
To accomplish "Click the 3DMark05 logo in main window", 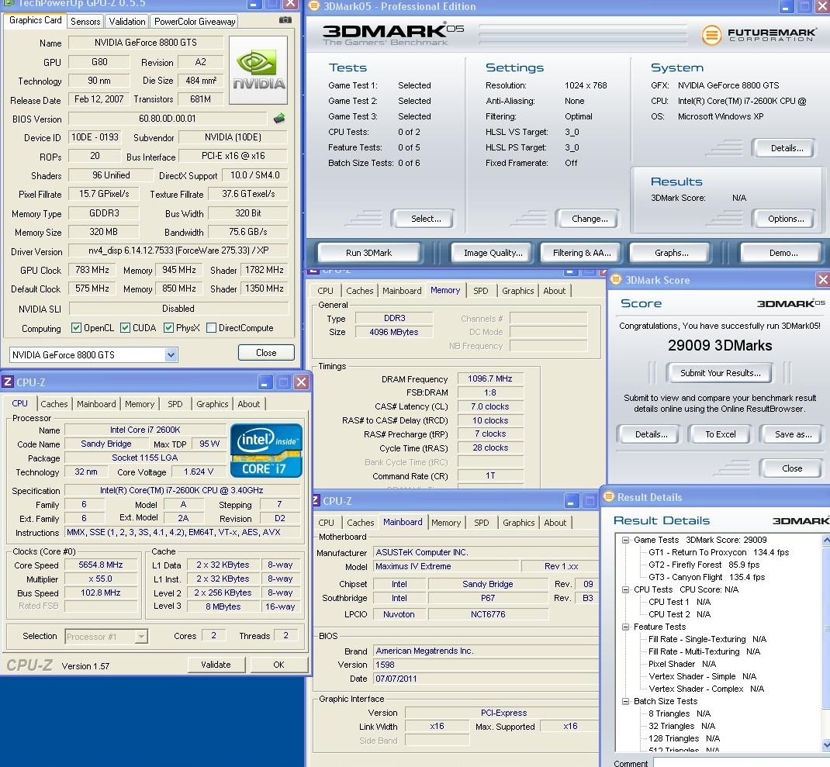I will (393, 34).
